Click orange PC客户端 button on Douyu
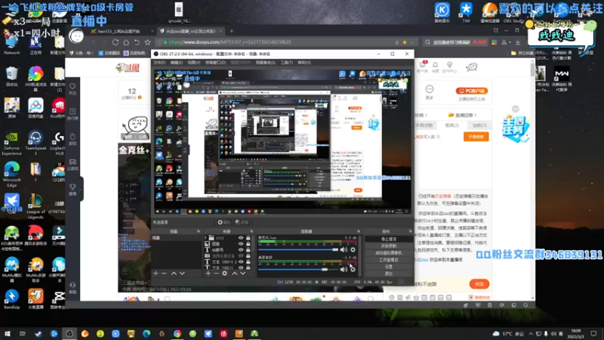604x340 pixels. click(x=472, y=91)
